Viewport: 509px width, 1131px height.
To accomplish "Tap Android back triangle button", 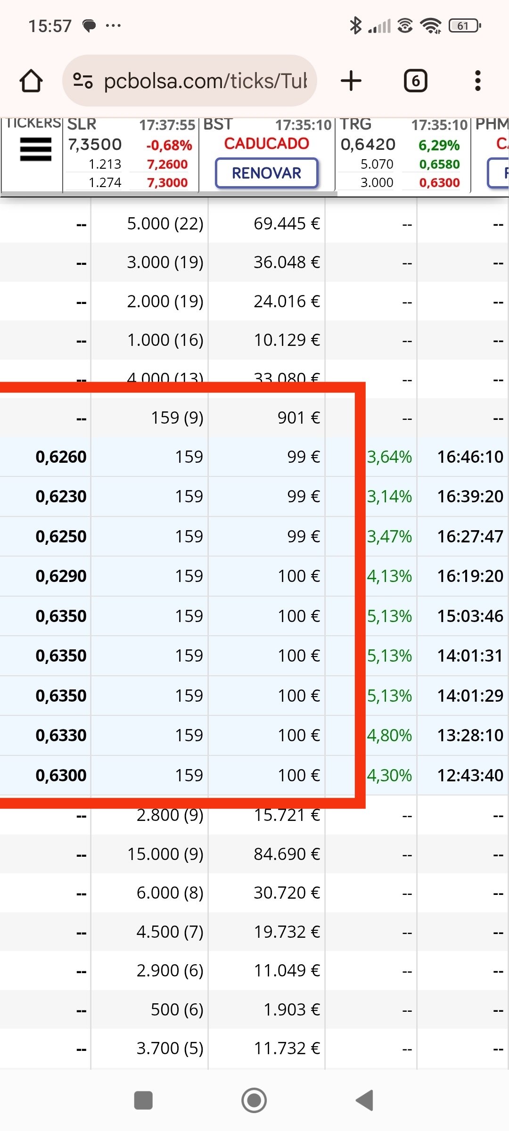I will (x=365, y=1100).
